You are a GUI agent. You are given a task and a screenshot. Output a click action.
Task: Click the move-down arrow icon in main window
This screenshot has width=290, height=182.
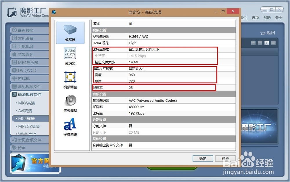coord(260,43)
